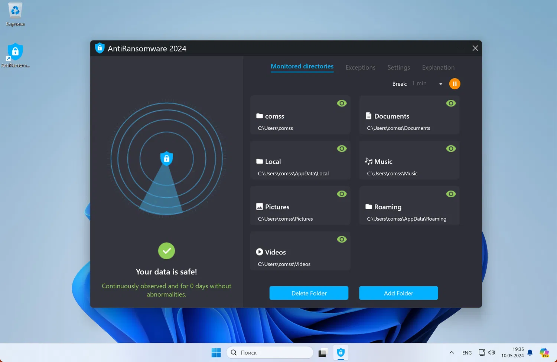Open the clock and date flyout
This screenshot has width=557, height=362.
click(x=512, y=353)
